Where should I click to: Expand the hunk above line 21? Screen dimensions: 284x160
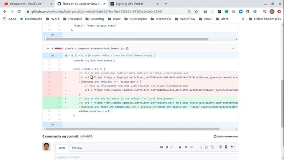coord(53,56)
